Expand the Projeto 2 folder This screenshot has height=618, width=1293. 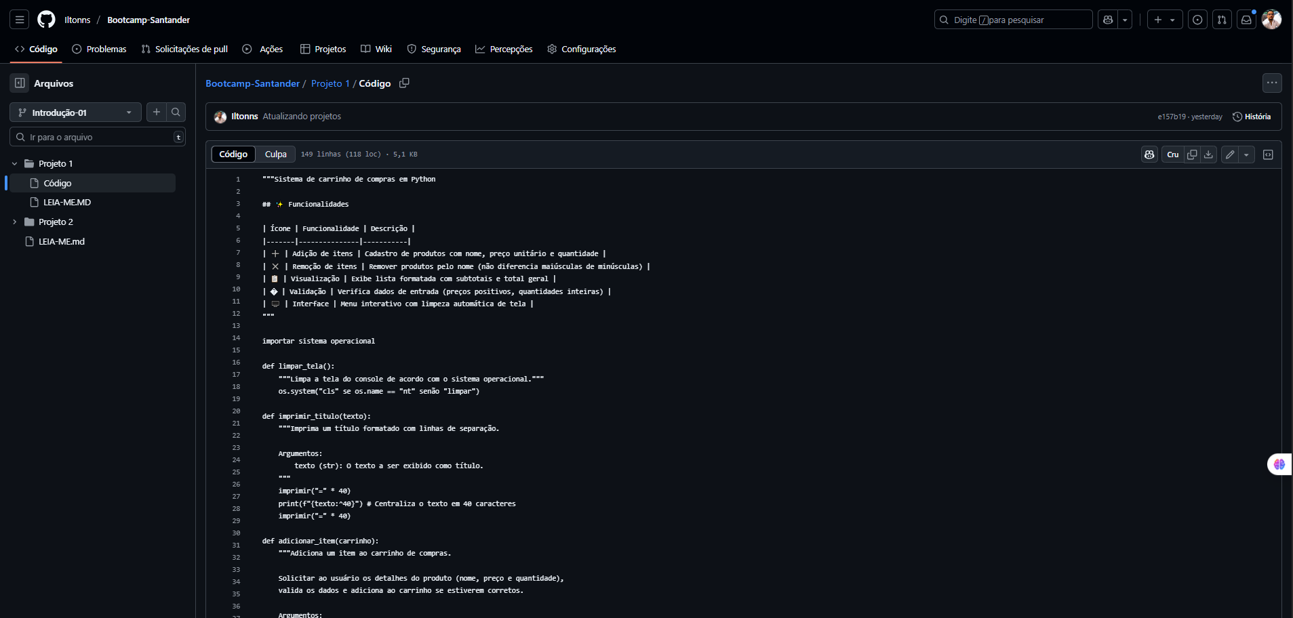point(15,222)
